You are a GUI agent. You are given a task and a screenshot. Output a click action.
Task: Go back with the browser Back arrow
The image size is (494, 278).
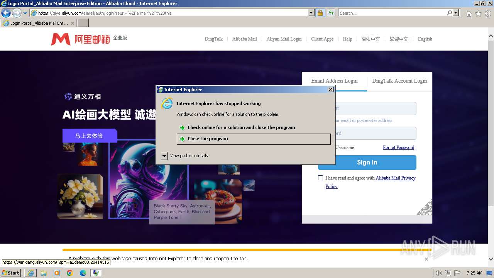click(x=6, y=13)
